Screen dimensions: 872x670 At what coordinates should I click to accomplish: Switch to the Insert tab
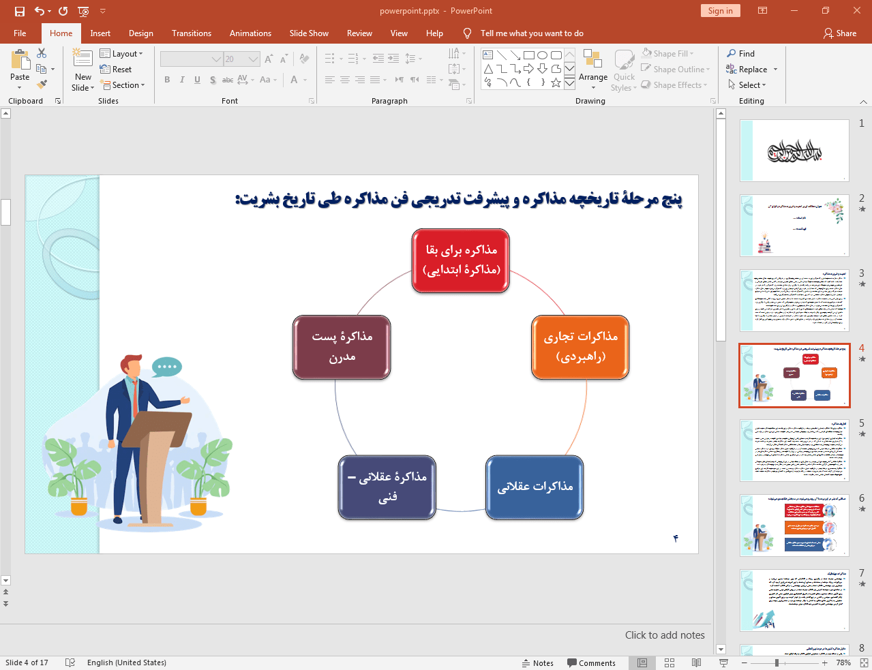pyautogui.click(x=100, y=33)
